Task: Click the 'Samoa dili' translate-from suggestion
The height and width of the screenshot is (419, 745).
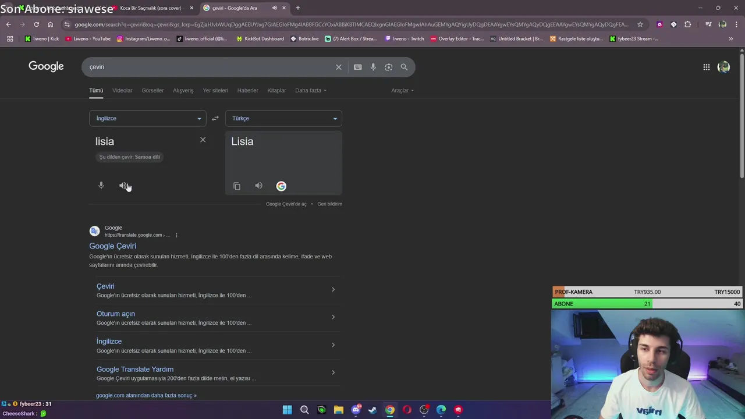Action: click(129, 157)
